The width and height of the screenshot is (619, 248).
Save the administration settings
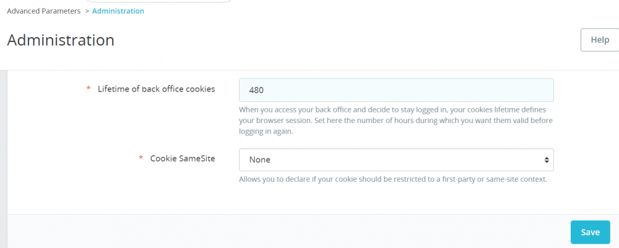(x=590, y=232)
